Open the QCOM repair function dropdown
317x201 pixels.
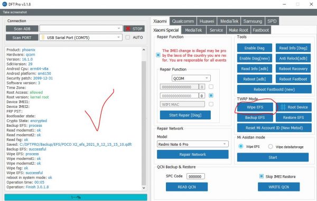[x=191, y=78]
